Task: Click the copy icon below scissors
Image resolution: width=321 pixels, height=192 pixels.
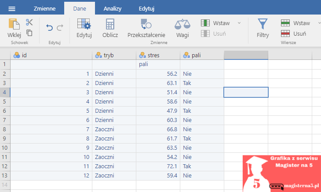Action: (29, 33)
